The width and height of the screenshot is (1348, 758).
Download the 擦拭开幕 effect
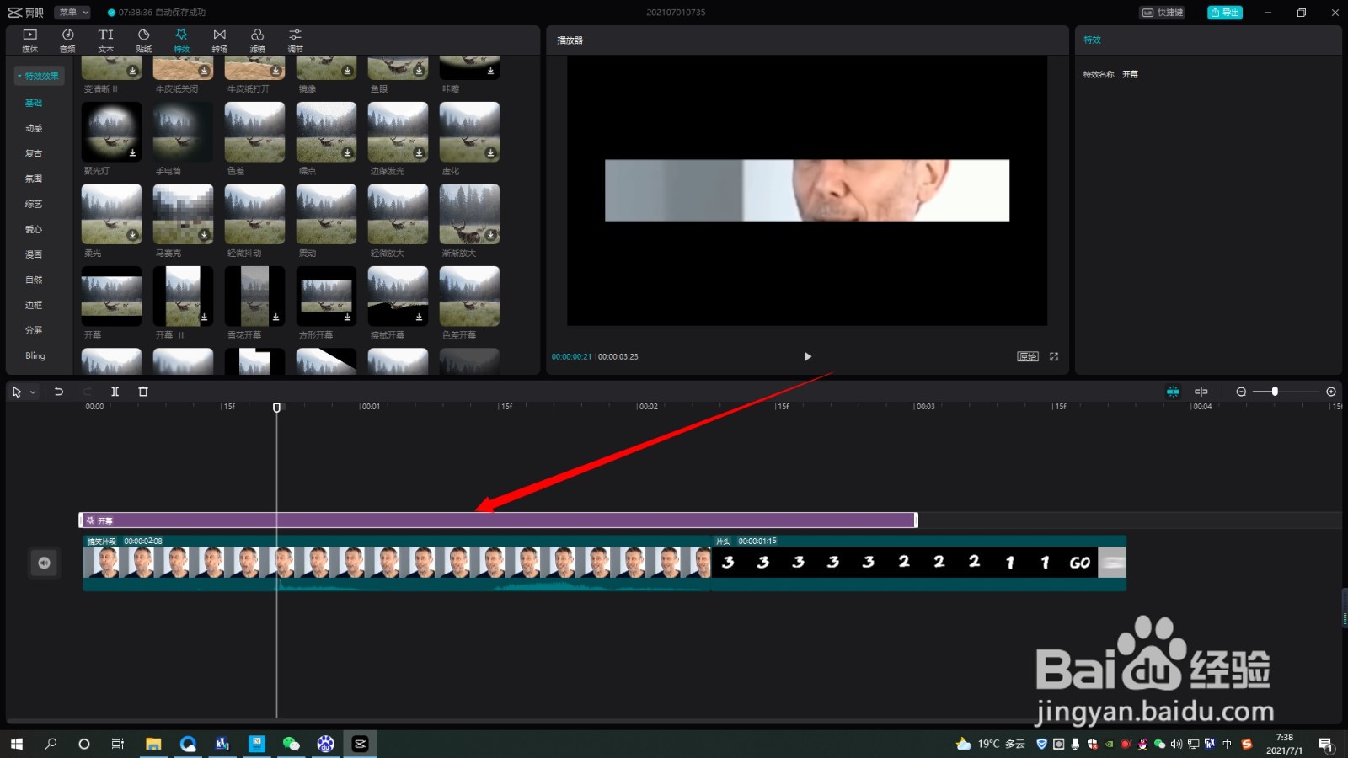click(419, 318)
